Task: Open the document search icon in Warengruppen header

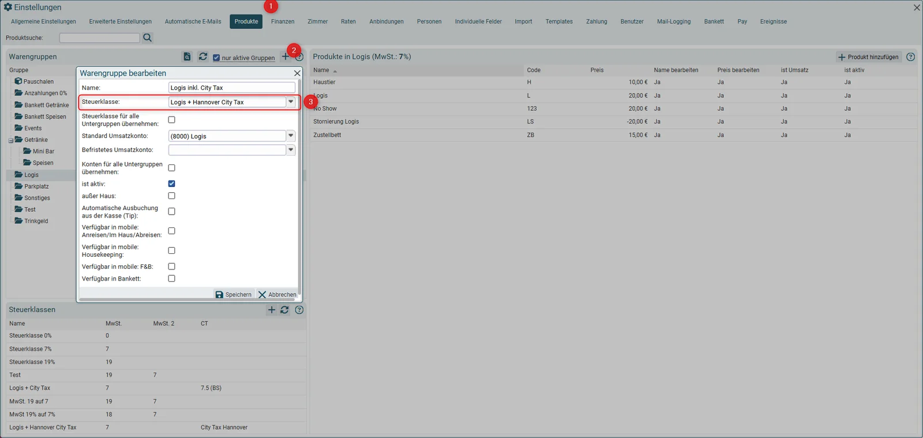Action: [x=187, y=57]
